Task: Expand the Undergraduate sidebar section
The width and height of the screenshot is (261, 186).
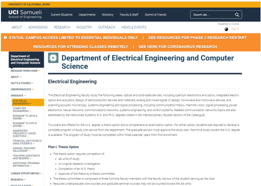Action: 23,89
